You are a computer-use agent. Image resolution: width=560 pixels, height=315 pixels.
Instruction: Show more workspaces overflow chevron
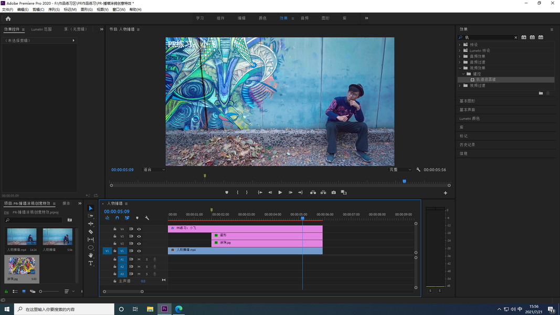pyautogui.click(x=366, y=18)
